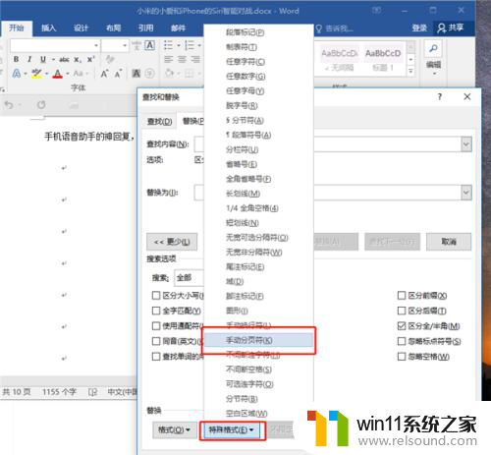Apply Bold formatting in the ribbon

[16, 59]
